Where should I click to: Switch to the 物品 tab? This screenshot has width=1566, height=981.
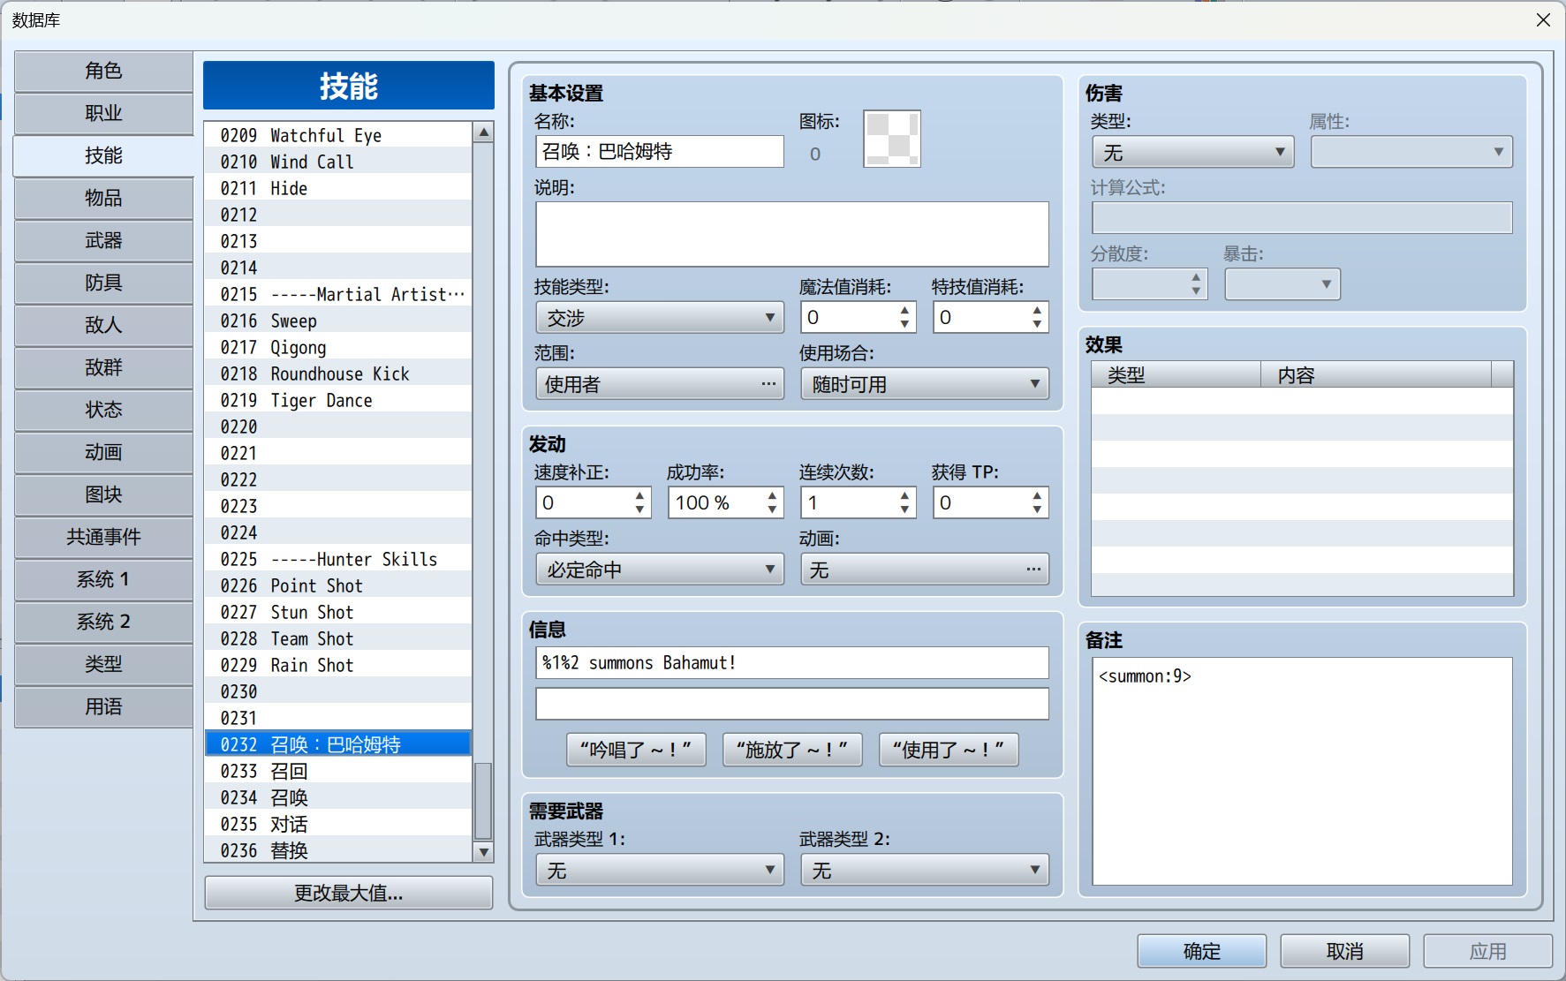tap(103, 198)
